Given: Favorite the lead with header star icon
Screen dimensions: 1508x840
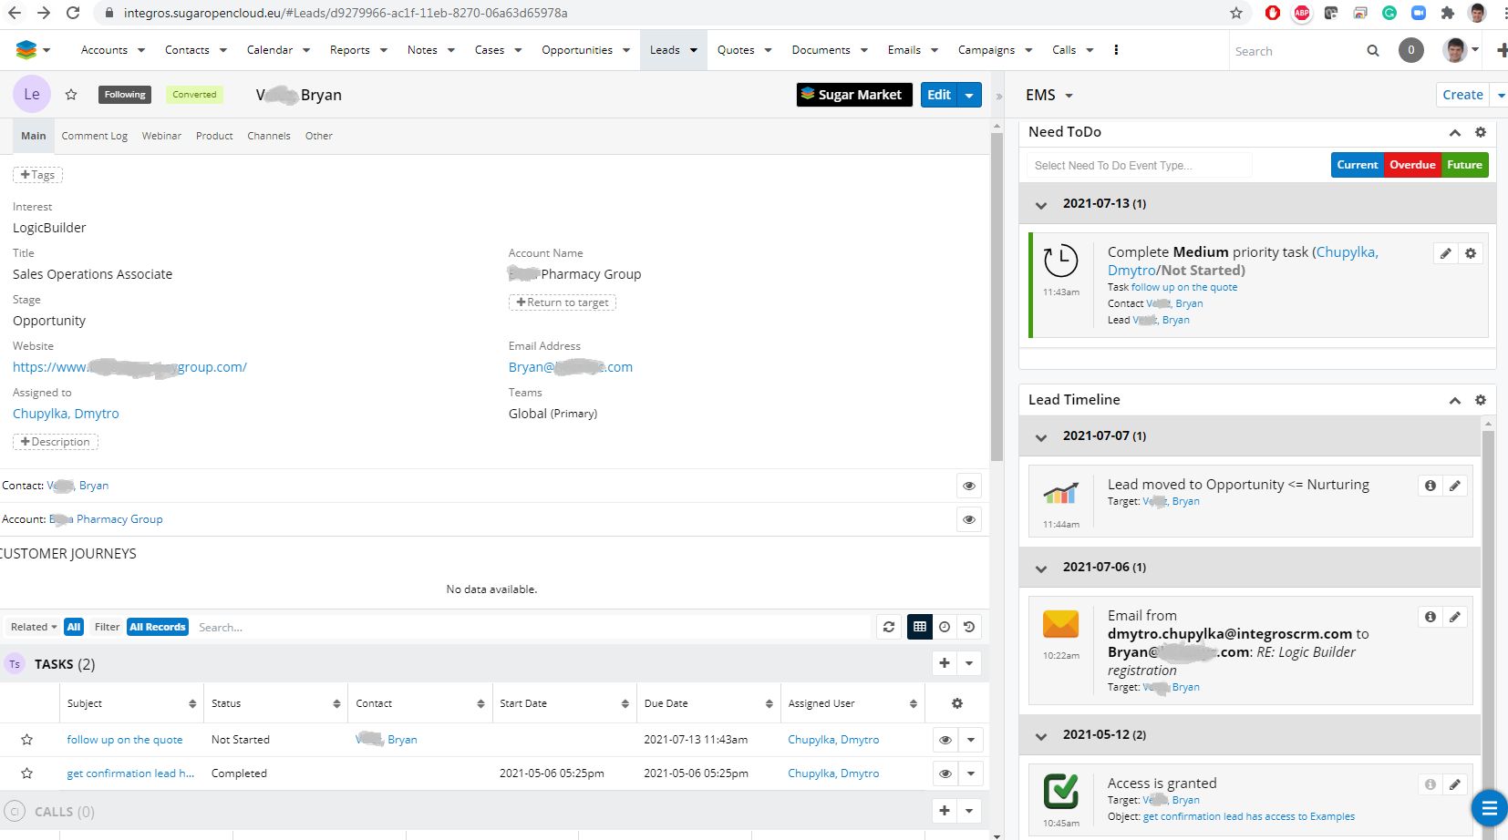Looking at the screenshot, I should click(x=71, y=95).
